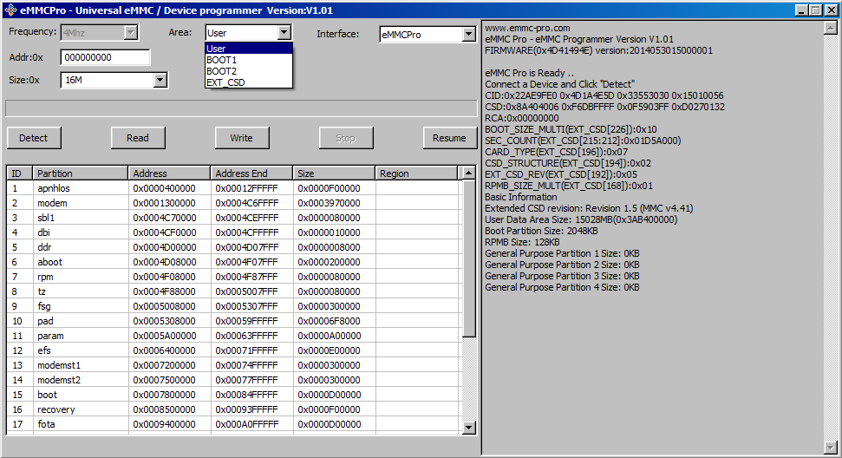The width and height of the screenshot is (842, 458).
Task: Click log panel scroll-up arrow
Action: pos(830,29)
